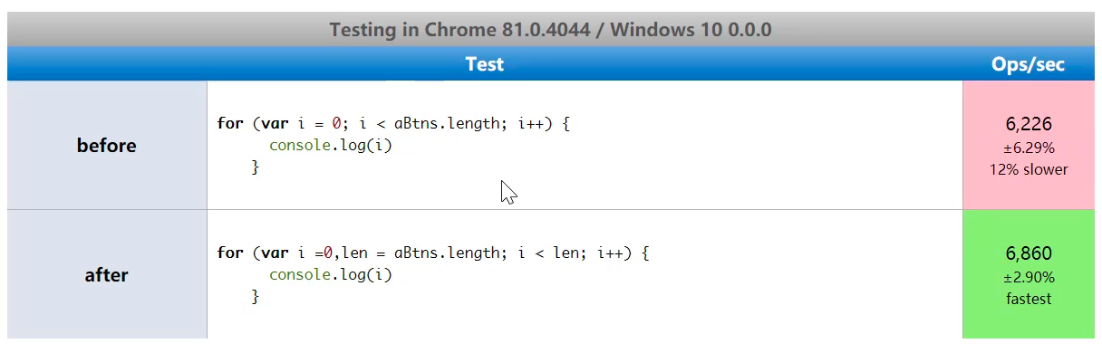Click the "fastest" label in green cell
1102x353 pixels.
click(x=1029, y=299)
